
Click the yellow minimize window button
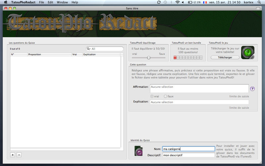pos(10,8)
